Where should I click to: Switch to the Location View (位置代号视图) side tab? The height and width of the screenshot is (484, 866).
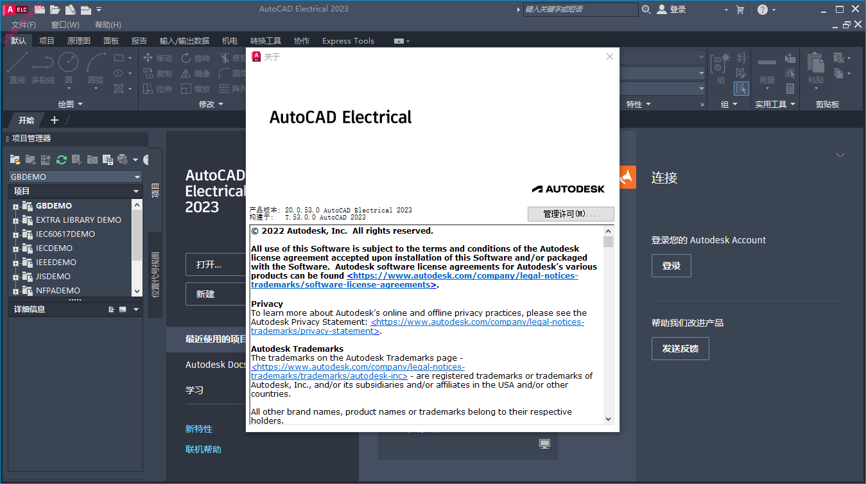click(155, 275)
